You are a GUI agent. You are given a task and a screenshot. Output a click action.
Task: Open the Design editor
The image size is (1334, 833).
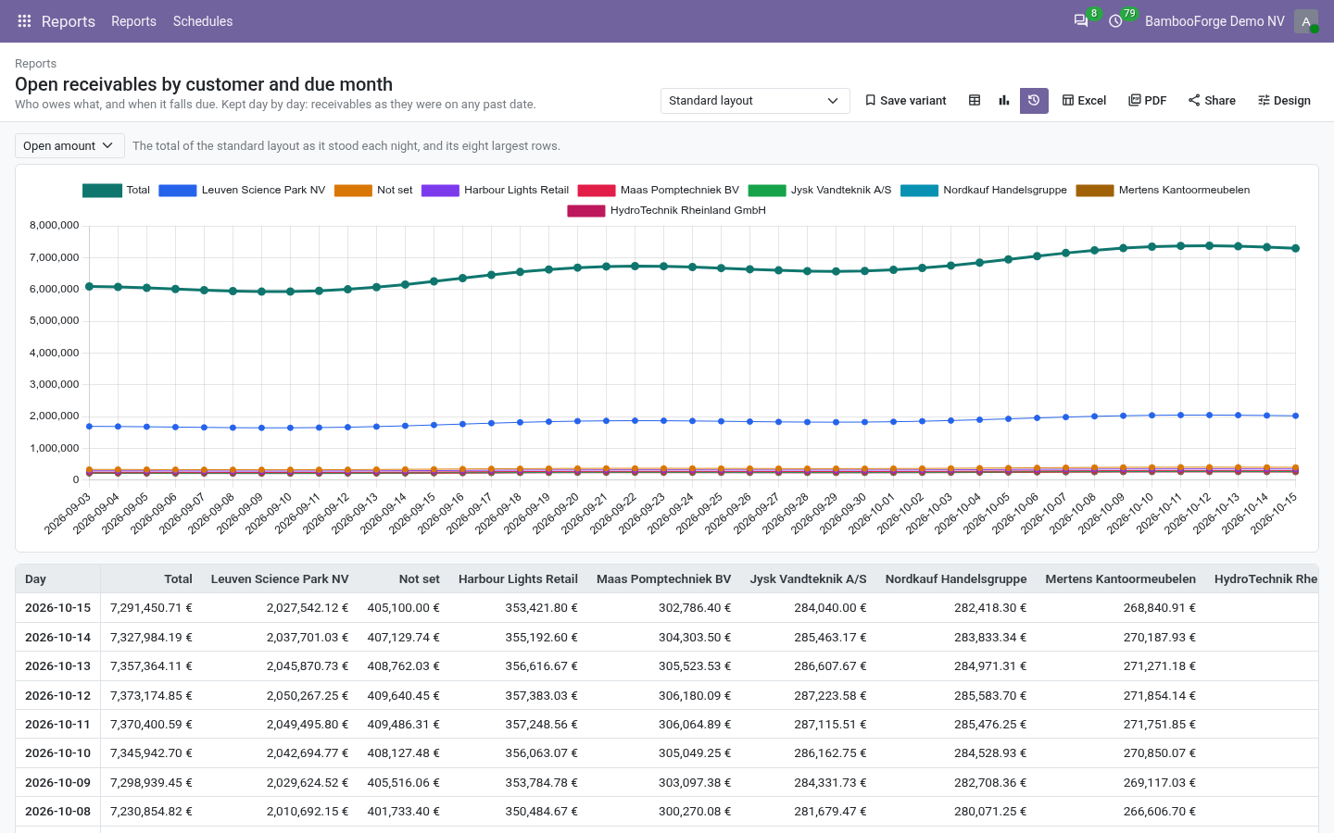click(1284, 101)
